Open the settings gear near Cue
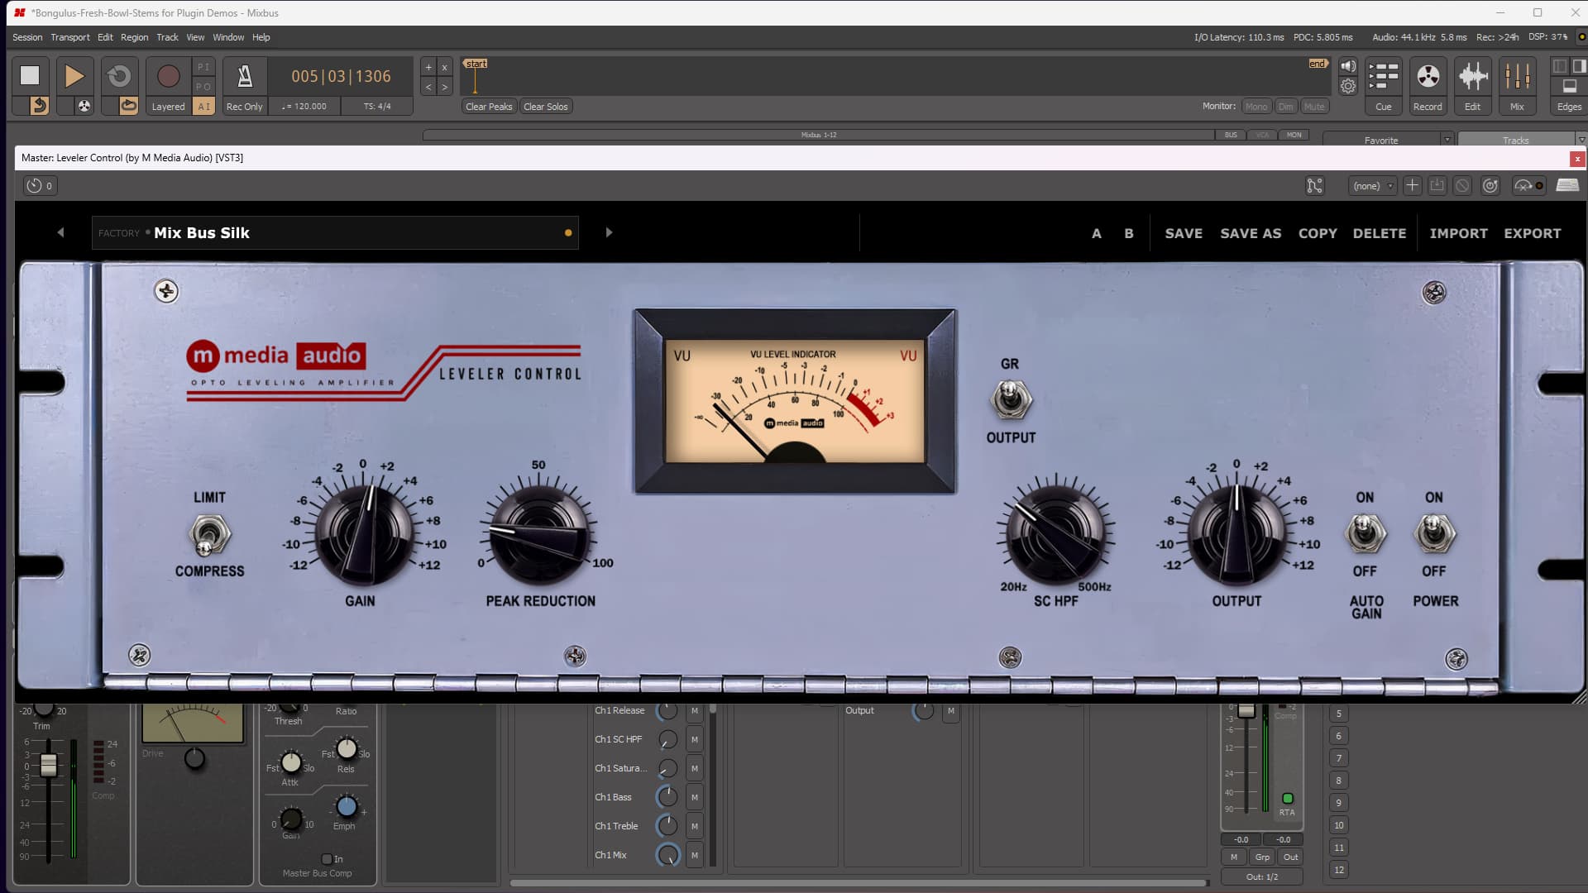Screen dimensions: 1588x893 click(1348, 86)
